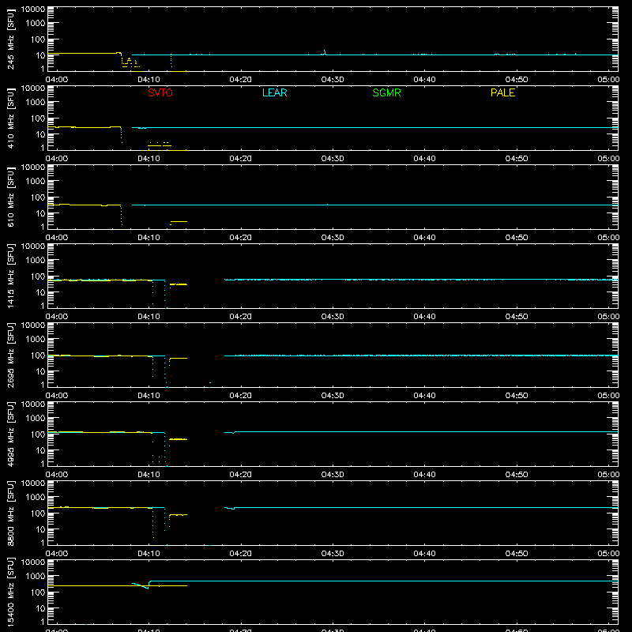Click the red SVTO station legend label
Screen dimensions: 632x632
pyautogui.click(x=160, y=92)
